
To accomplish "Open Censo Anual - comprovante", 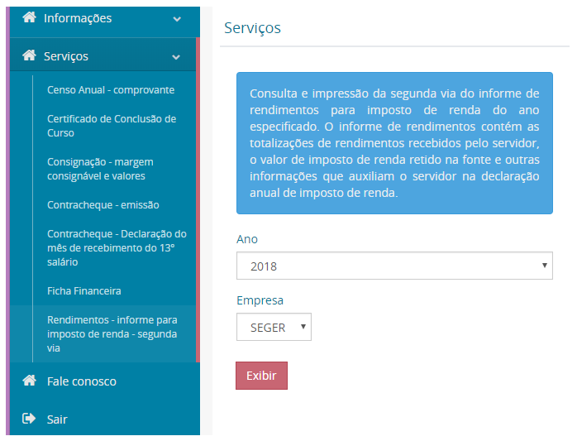I will click(x=111, y=90).
